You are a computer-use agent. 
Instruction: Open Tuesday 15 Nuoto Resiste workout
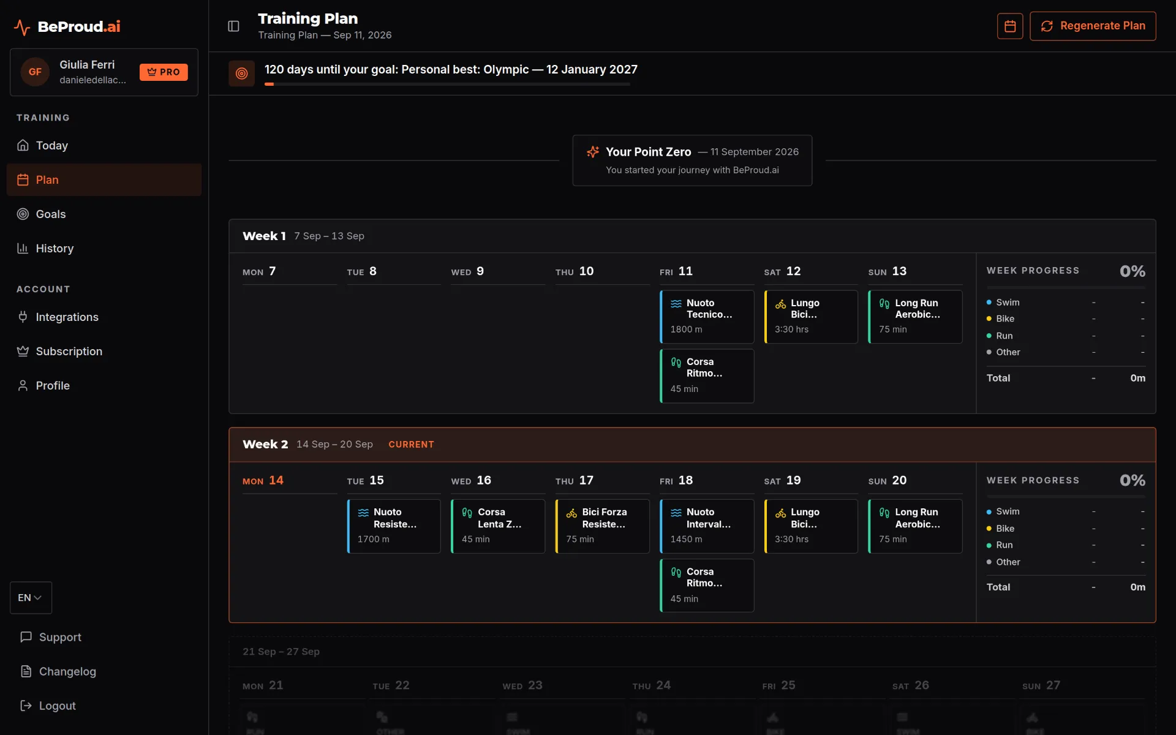pyautogui.click(x=394, y=526)
